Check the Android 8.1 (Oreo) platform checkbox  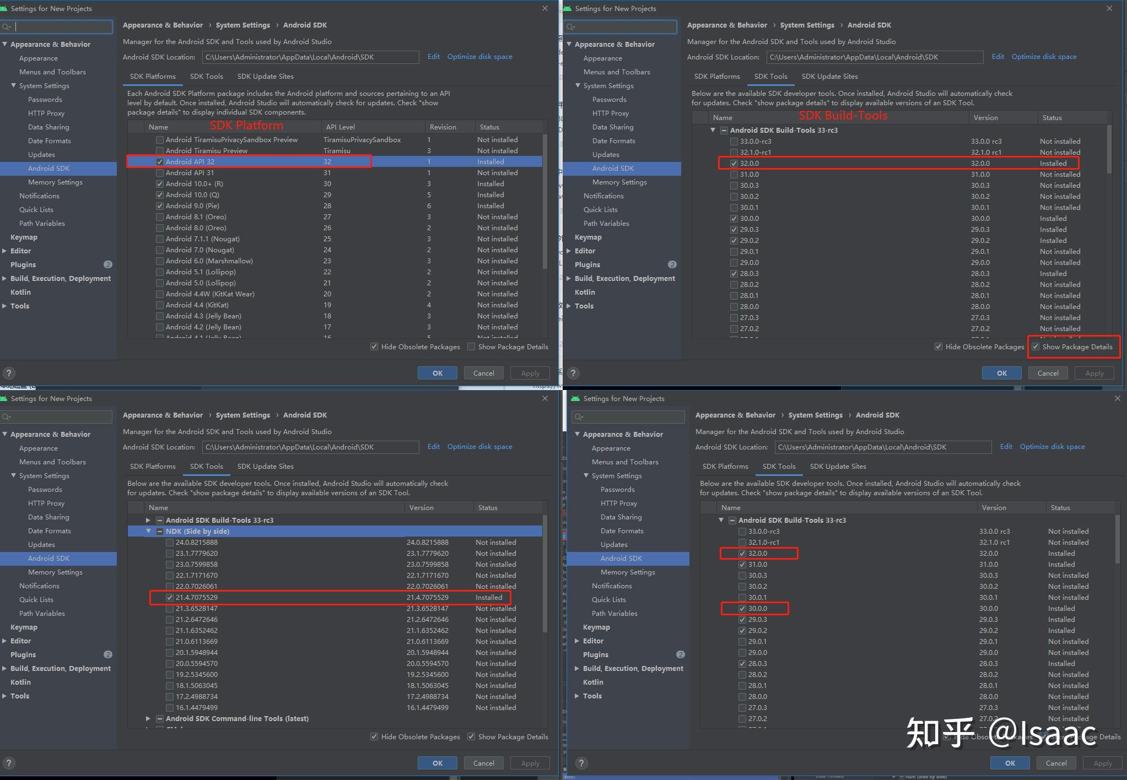click(x=160, y=217)
